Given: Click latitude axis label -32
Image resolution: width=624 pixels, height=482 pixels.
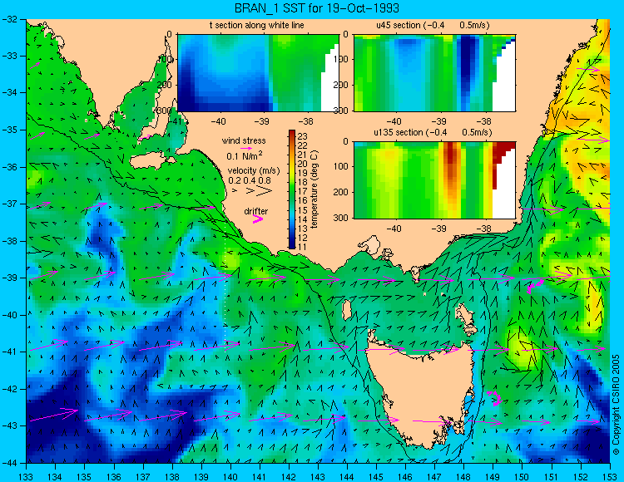Looking at the screenshot, I should click(11, 19).
